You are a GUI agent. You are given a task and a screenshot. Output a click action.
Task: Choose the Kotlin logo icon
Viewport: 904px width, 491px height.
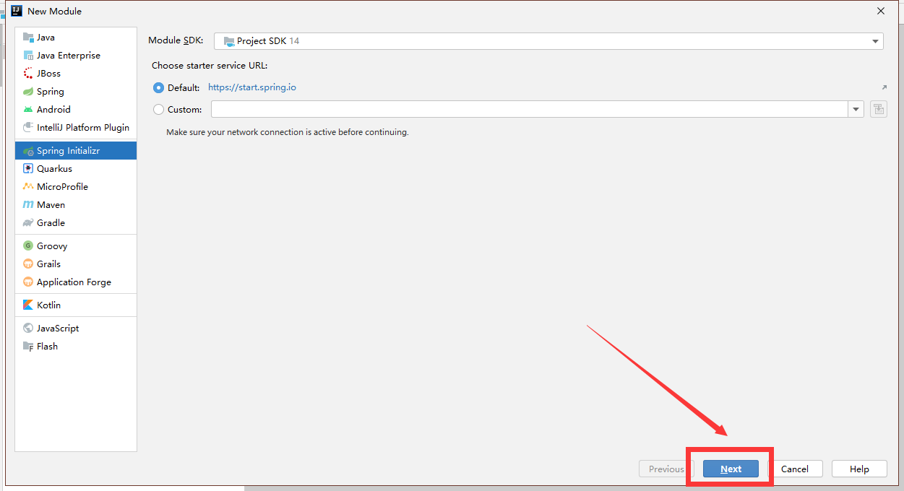28,305
